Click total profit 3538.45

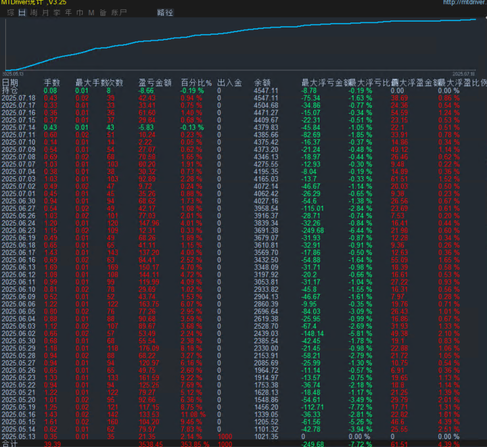coord(151,444)
